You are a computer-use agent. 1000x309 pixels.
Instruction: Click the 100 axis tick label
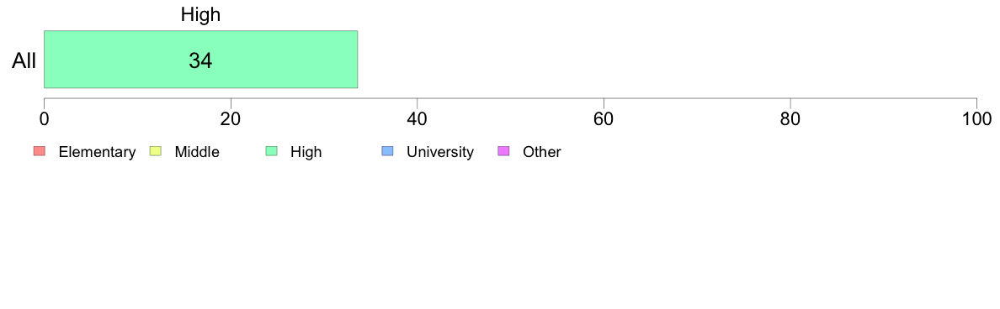(x=977, y=118)
